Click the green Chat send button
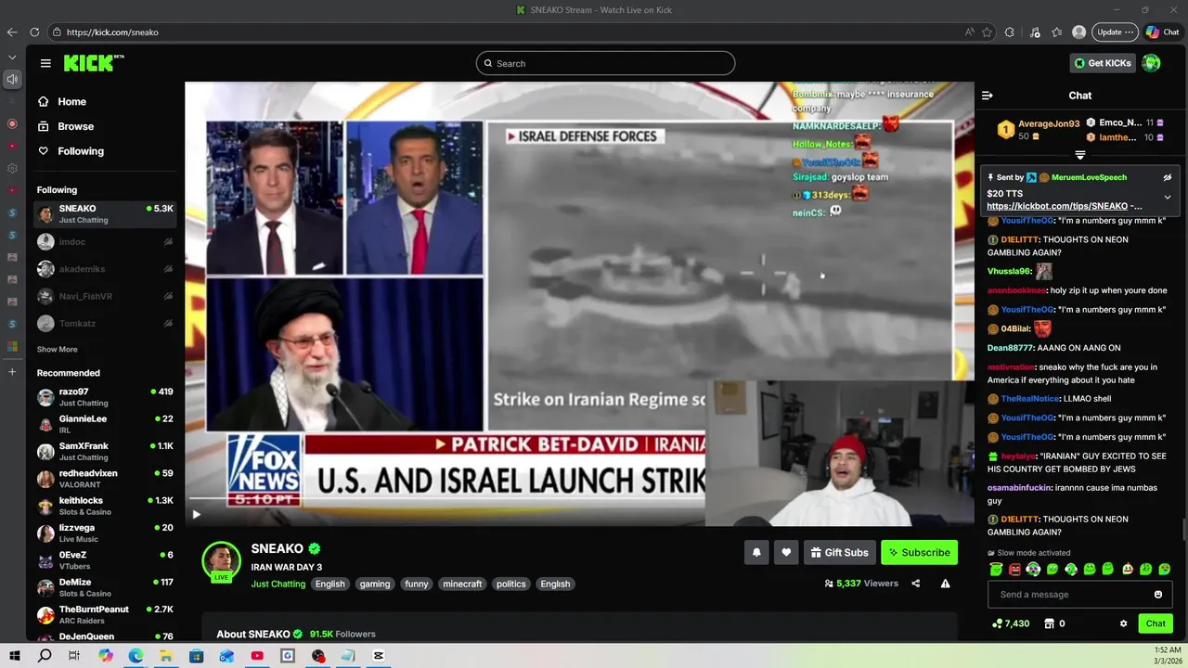 pyautogui.click(x=1156, y=623)
